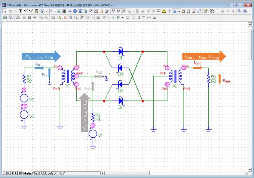Click the horizontal scrollbar left arrow
This screenshot has width=254, height=178.
pyautogui.click(x=102, y=173)
